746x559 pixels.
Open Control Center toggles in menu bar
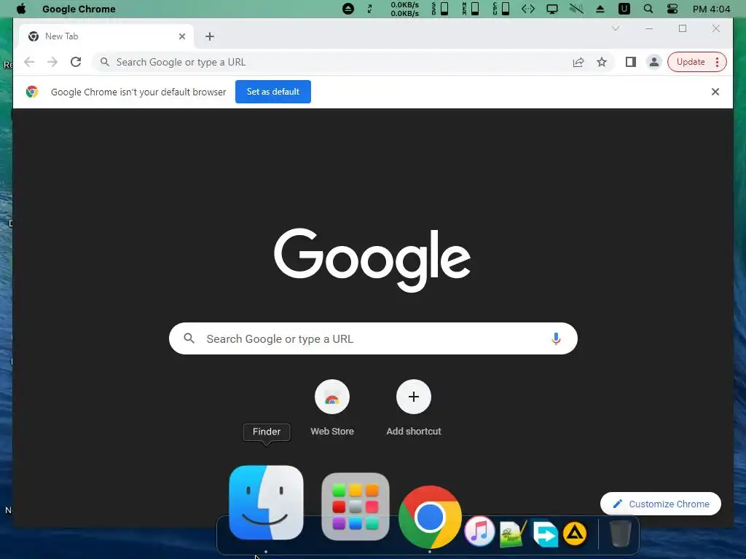point(672,9)
